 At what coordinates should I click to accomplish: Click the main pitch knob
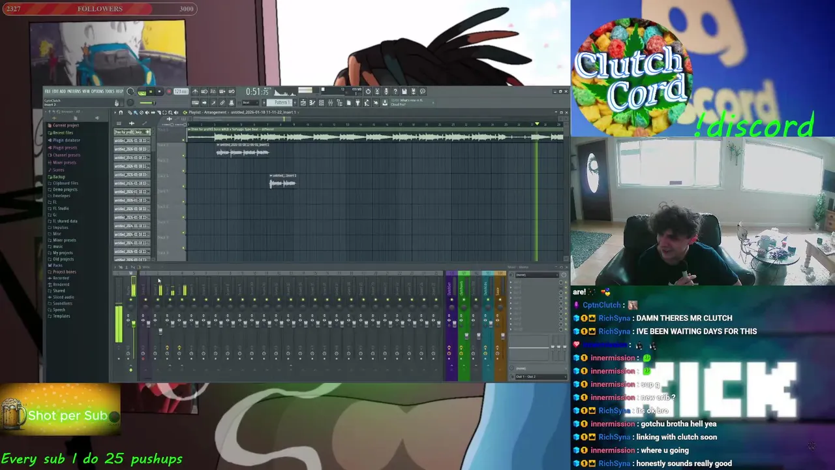[x=130, y=102]
